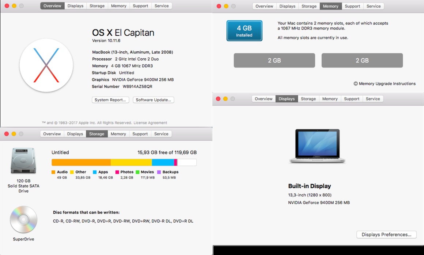Click '15,93 GB free of 119,69 GB' text
The width and height of the screenshot is (424, 255).
coord(167,153)
